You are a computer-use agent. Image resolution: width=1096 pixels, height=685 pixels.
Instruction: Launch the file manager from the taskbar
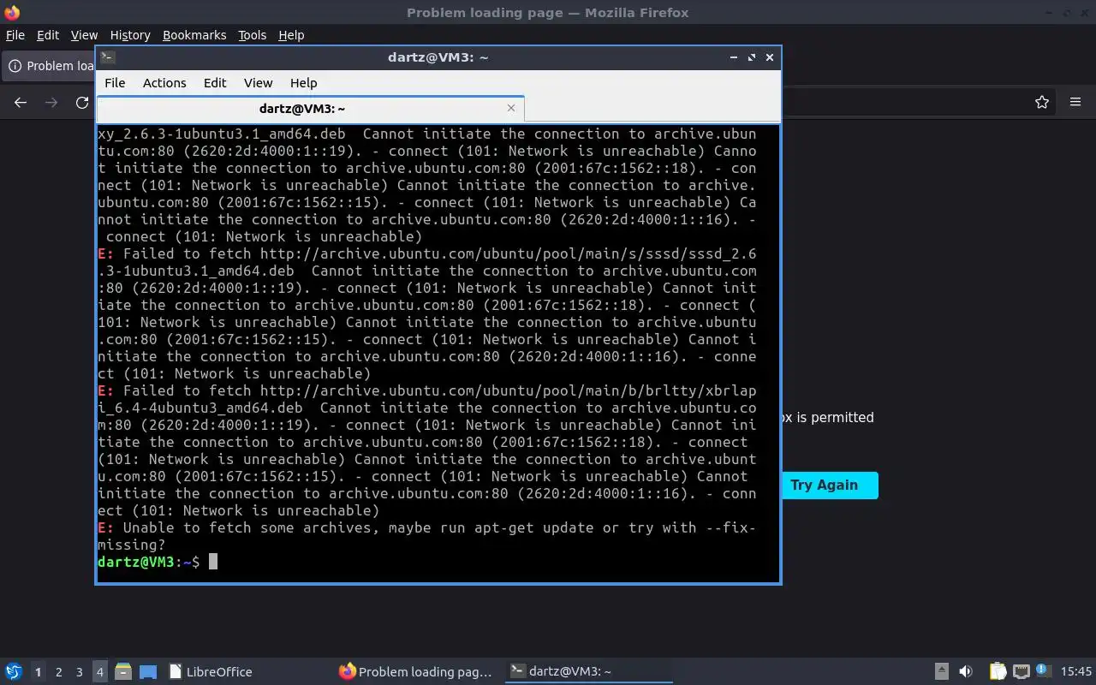(x=123, y=672)
